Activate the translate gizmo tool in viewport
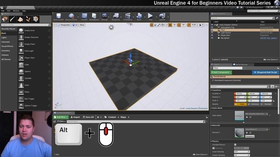 pyautogui.click(x=152, y=25)
